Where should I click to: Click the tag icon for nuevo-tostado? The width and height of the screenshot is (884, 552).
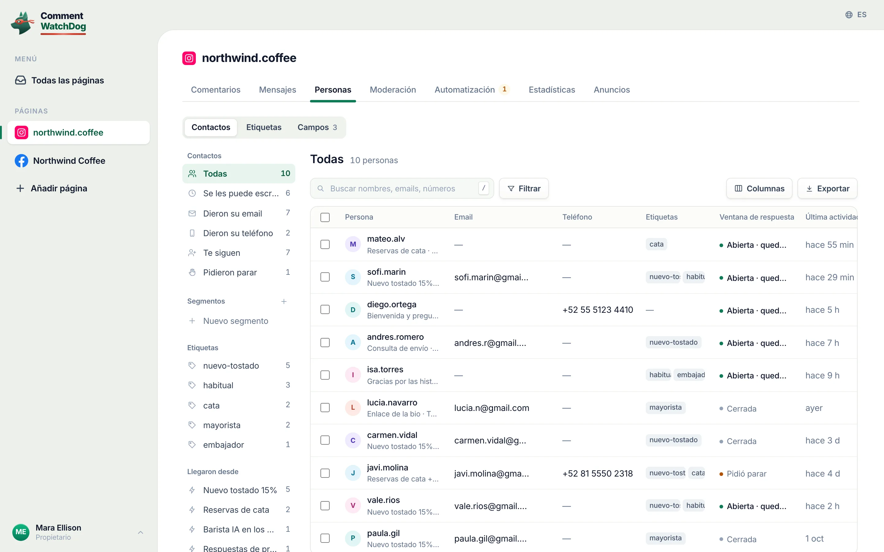pos(192,366)
